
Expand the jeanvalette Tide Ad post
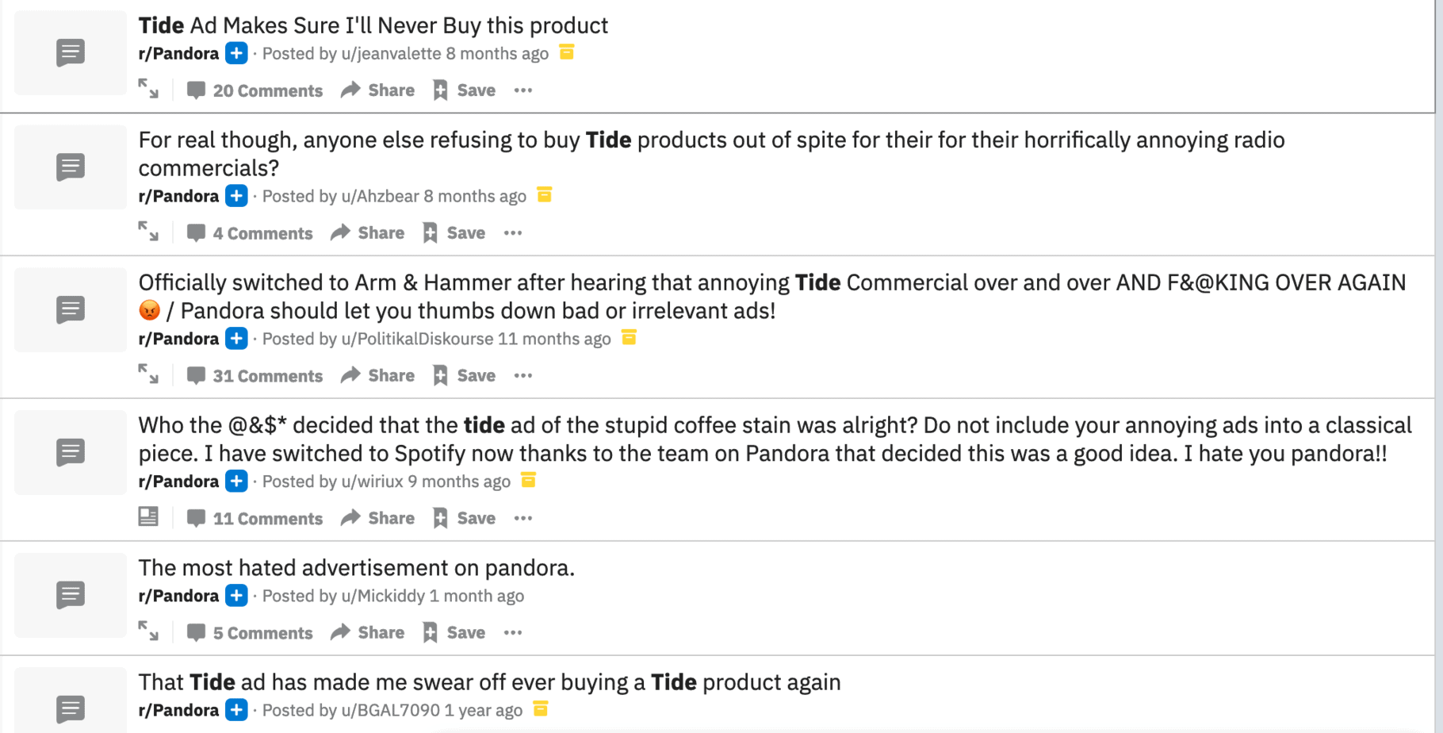click(x=148, y=89)
